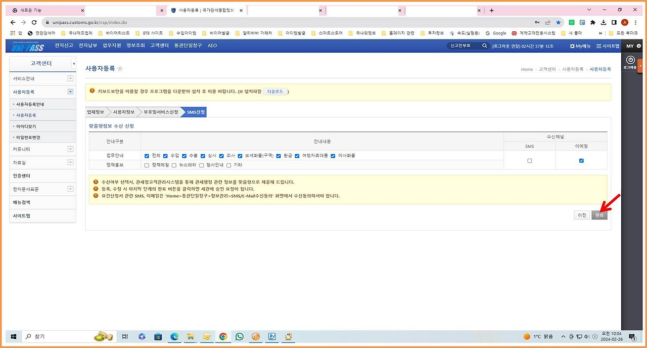The image size is (647, 348).
Task: Click the 다운로드 install file button
Action: (x=275, y=92)
